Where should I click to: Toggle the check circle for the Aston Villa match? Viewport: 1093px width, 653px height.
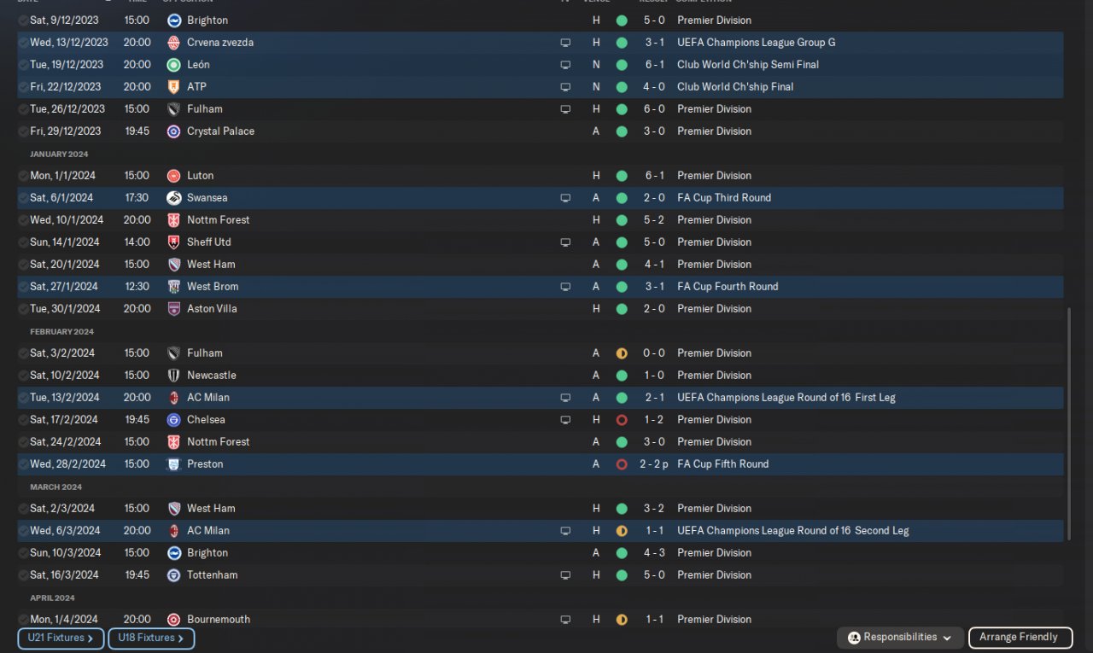pos(23,309)
